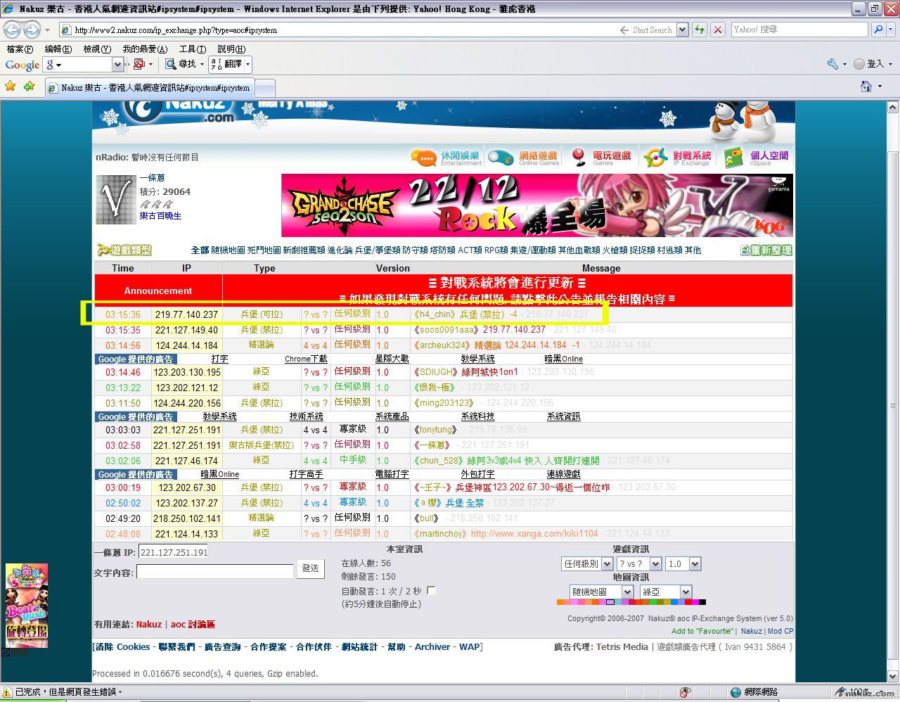Screen dimensions: 900x702
Task: Click the Add to Favorites star-plus icon
Action: coord(29,86)
